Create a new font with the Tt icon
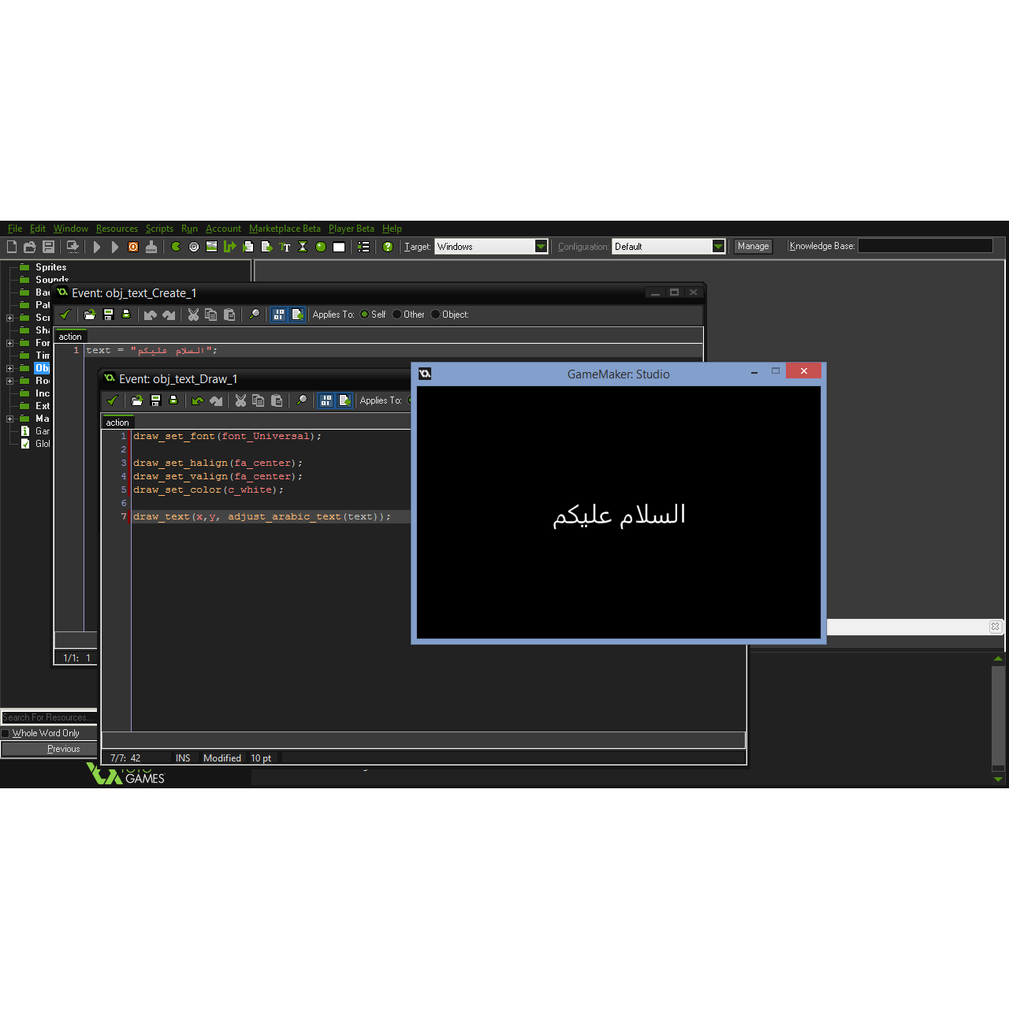 [285, 246]
